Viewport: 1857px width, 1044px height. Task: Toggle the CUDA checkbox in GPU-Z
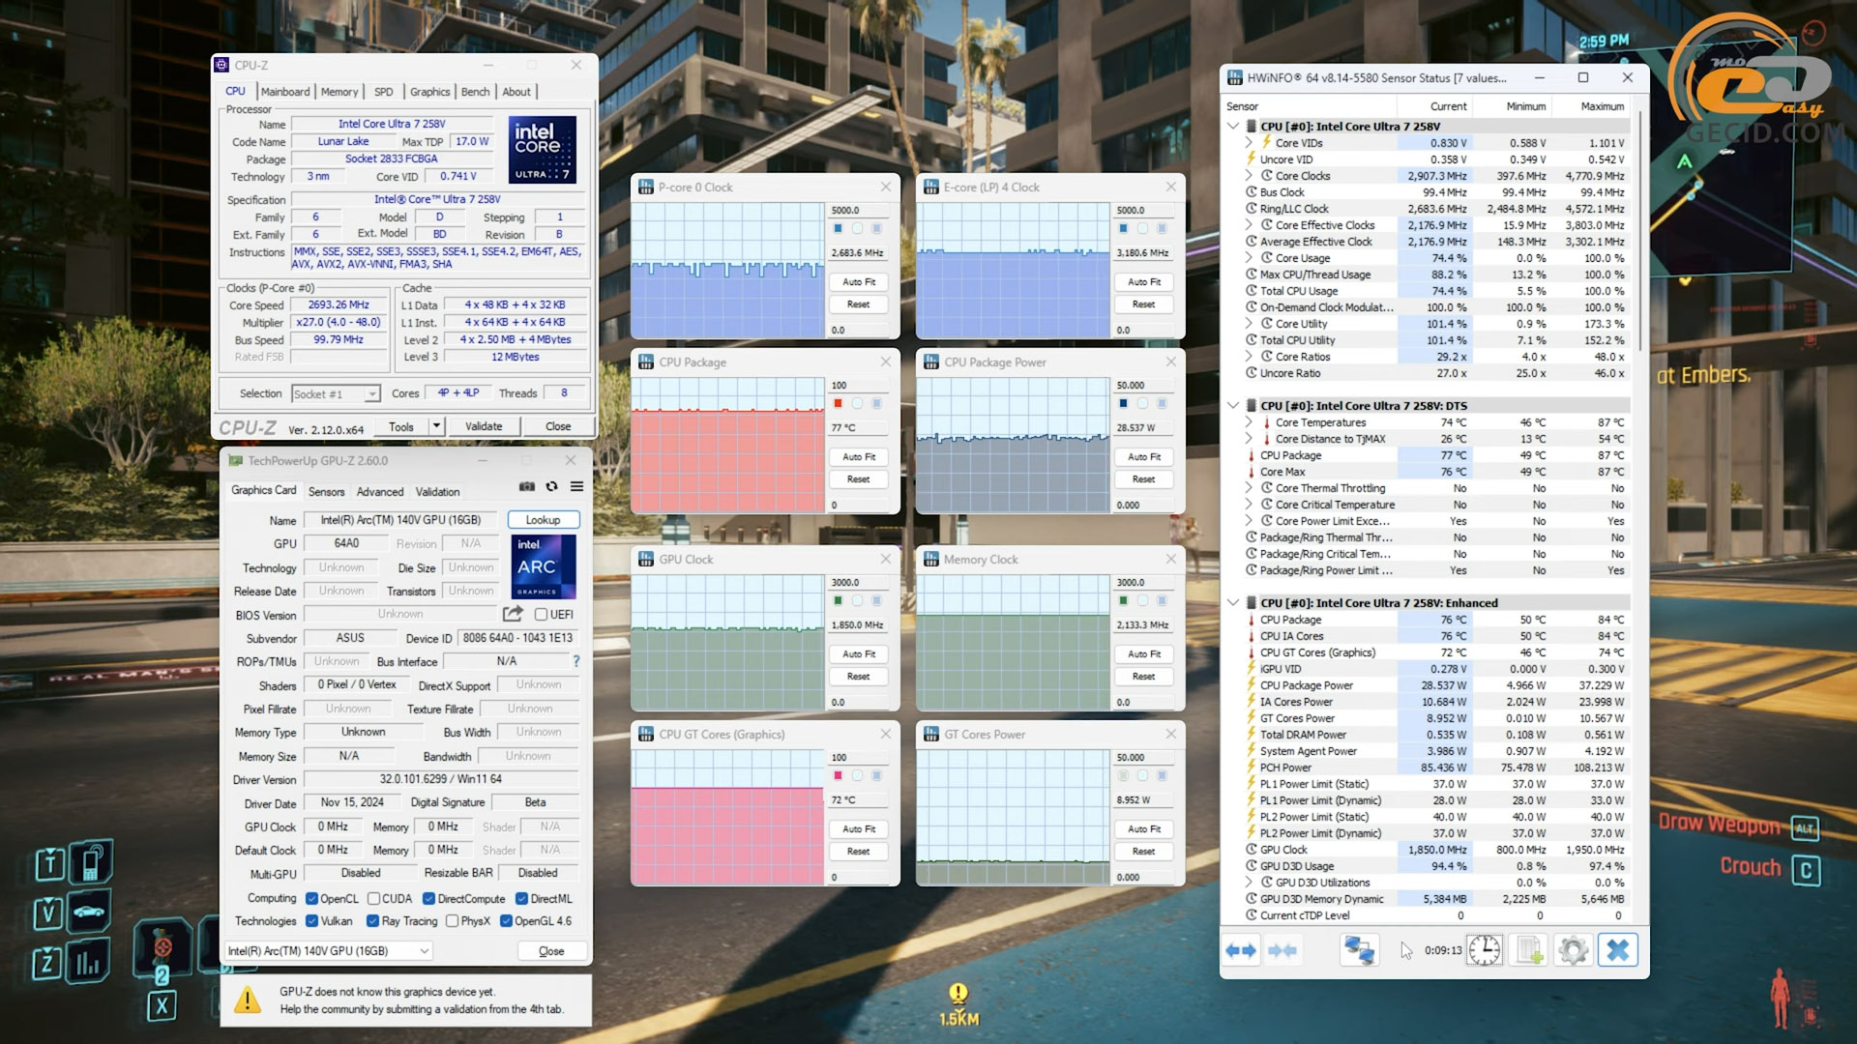tap(373, 899)
